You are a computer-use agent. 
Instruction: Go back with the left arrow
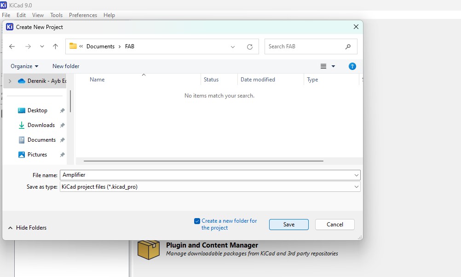12,46
